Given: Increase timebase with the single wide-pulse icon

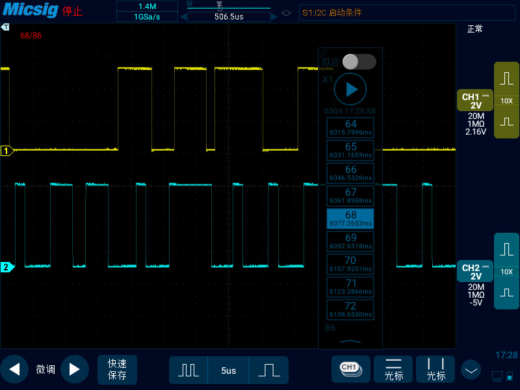Looking at the screenshot, I should coord(268,370).
